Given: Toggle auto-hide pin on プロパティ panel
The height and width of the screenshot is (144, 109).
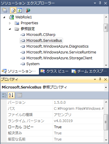Looking at the screenshot, I should [x=100, y=79].
